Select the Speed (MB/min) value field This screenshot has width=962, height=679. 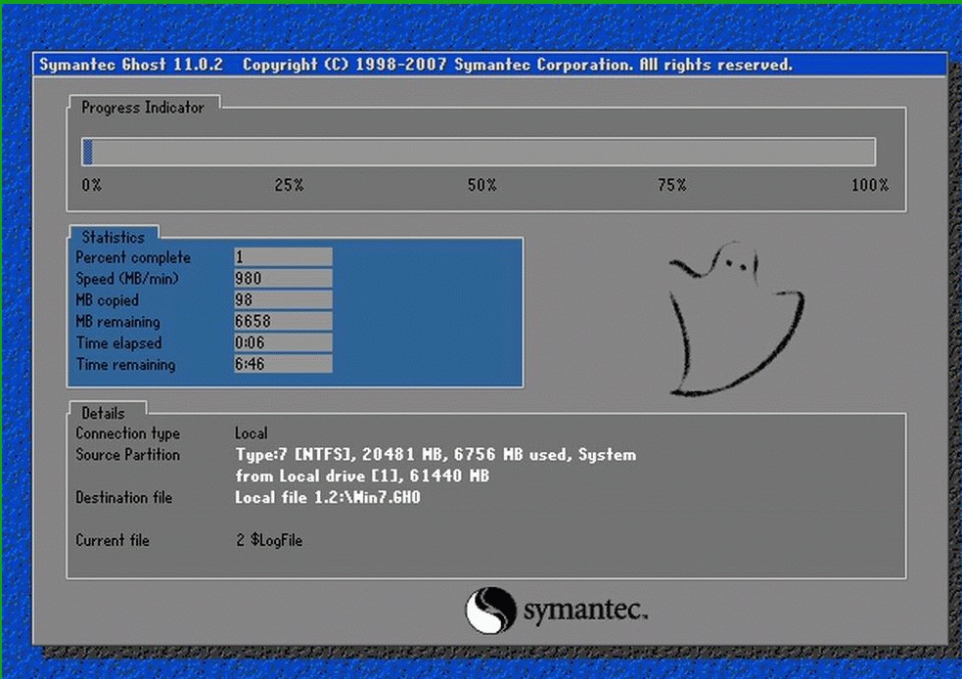[x=283, y=279]
